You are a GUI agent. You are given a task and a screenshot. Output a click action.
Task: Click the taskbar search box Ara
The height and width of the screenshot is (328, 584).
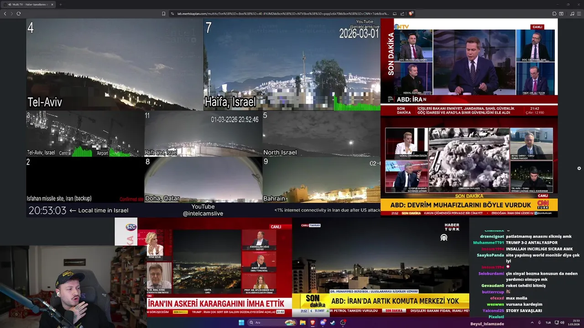click(x=272, y=323)
